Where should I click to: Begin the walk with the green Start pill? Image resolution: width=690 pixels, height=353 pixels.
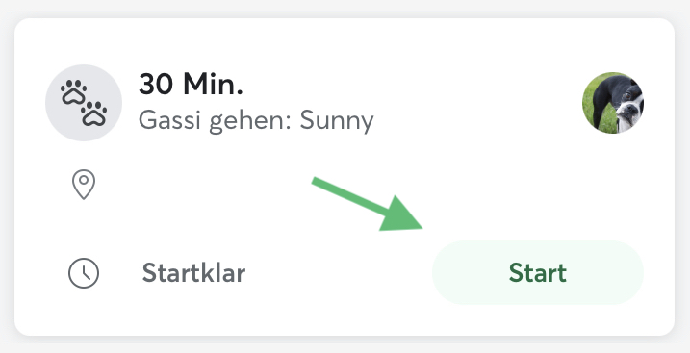point(538,272)
